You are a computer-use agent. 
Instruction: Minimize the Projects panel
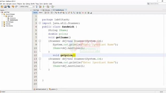[31, 10]
